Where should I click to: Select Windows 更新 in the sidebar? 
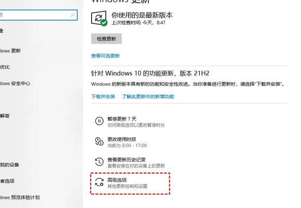pyautogui.click(x=10, y=51)
